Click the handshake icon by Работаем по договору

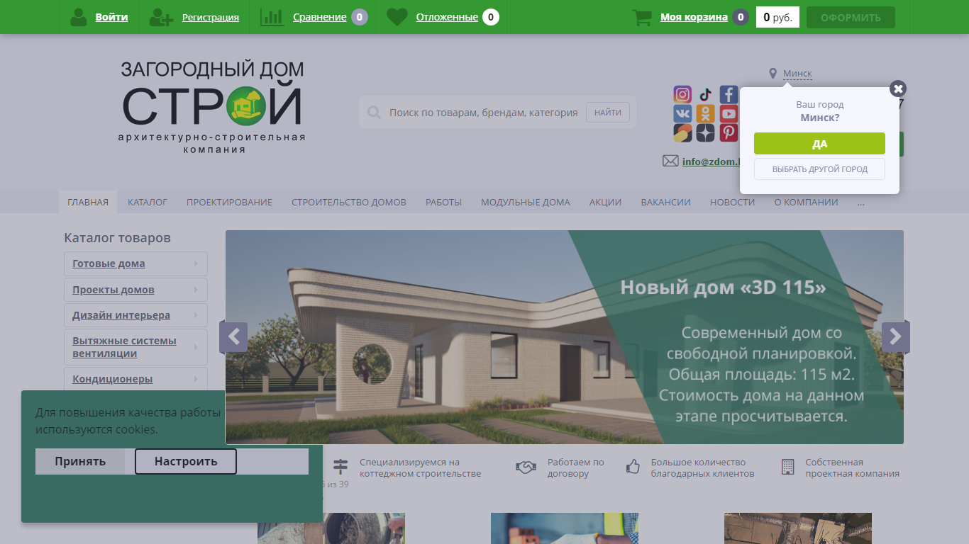point(526,467)
